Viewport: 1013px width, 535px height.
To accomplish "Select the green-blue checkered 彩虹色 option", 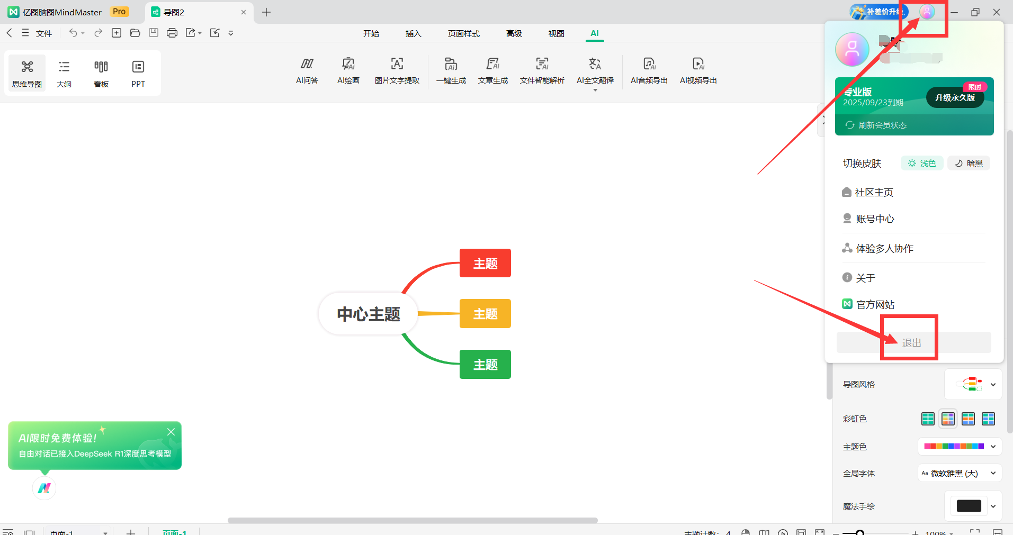I will [x=988, y=419].
